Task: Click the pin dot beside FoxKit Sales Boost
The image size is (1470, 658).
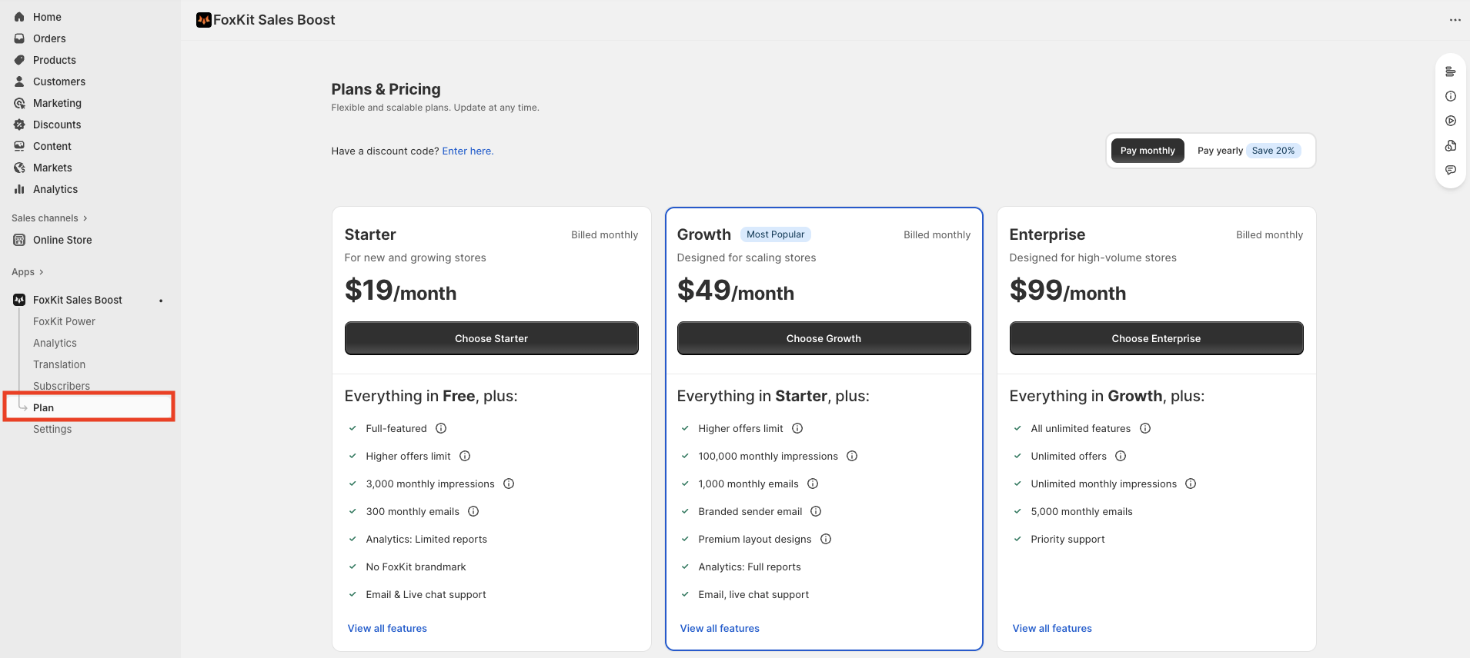Action: [x=161, y=301]
